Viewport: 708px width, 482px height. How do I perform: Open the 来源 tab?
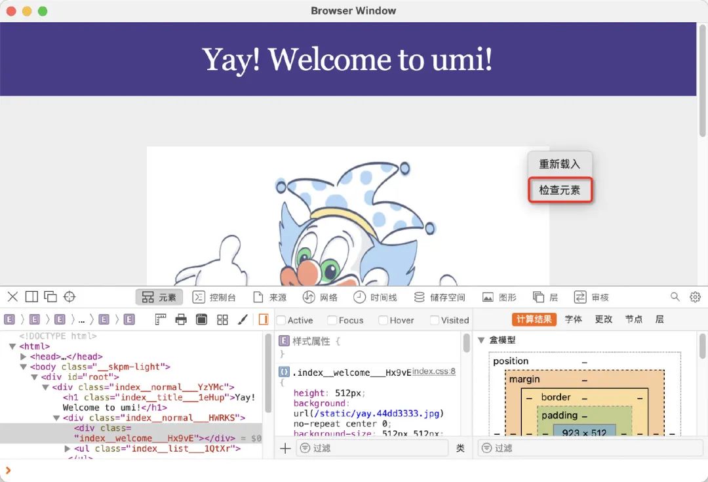(270, 297)
